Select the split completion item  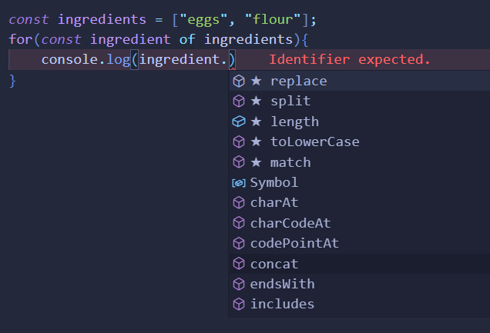pos(360,102)
